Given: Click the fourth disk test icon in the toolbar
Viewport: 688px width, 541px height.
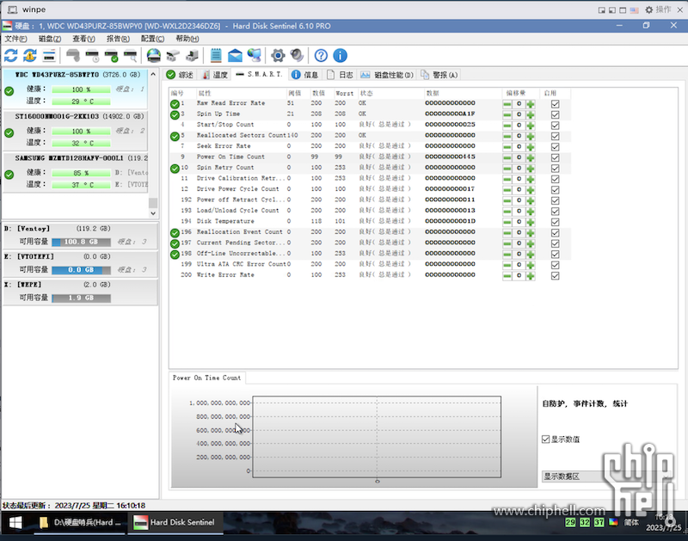Looking at the screenshot, I should (x=131, y=56).
